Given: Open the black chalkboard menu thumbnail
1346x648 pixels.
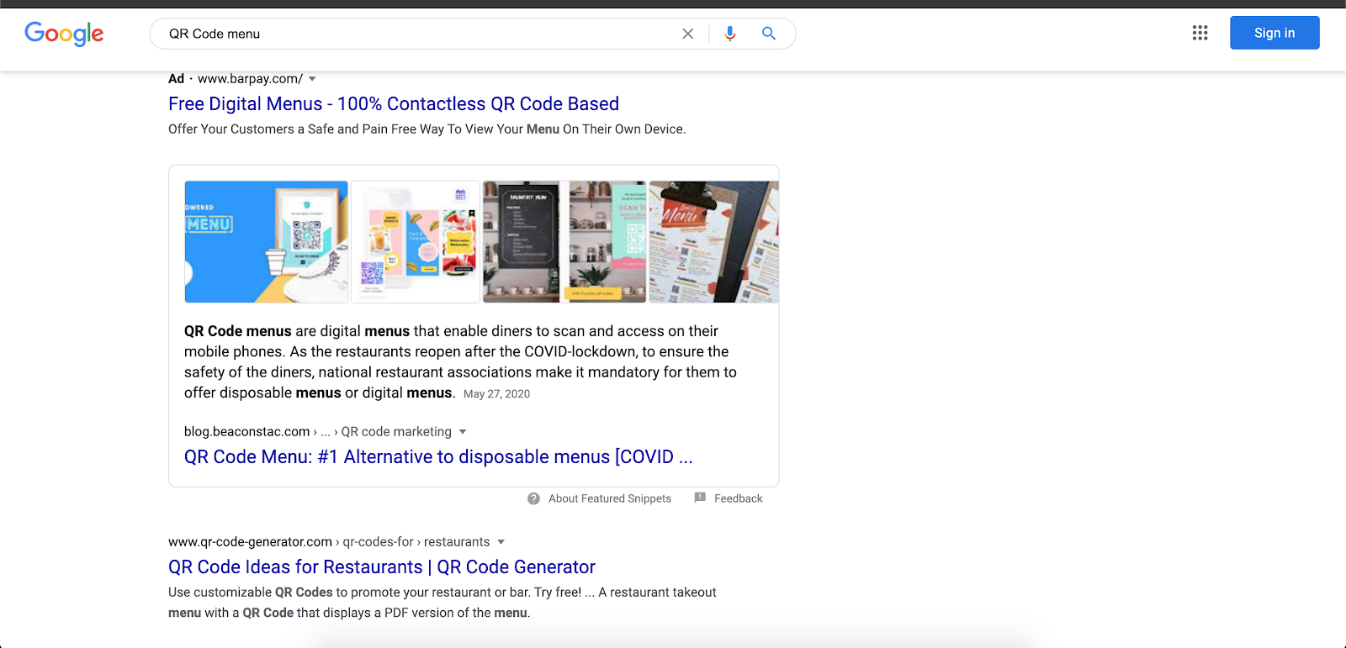Looking at the screenshot, I should click(522, 242).
